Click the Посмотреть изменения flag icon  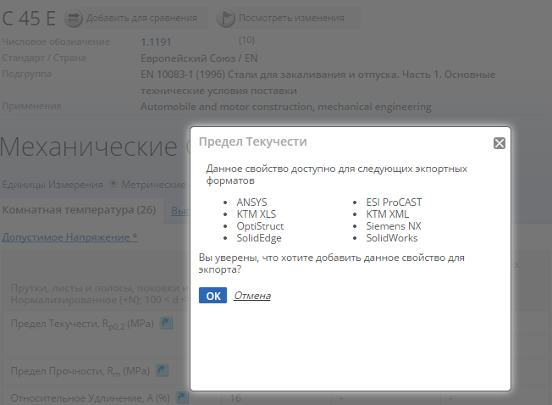pyautogui.click(x=225, y=18)
